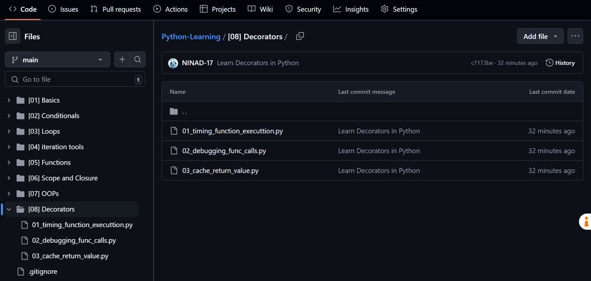Open repository Settings tab
The height and width of the screenshot is (281, 591).
tap(399, 9)
